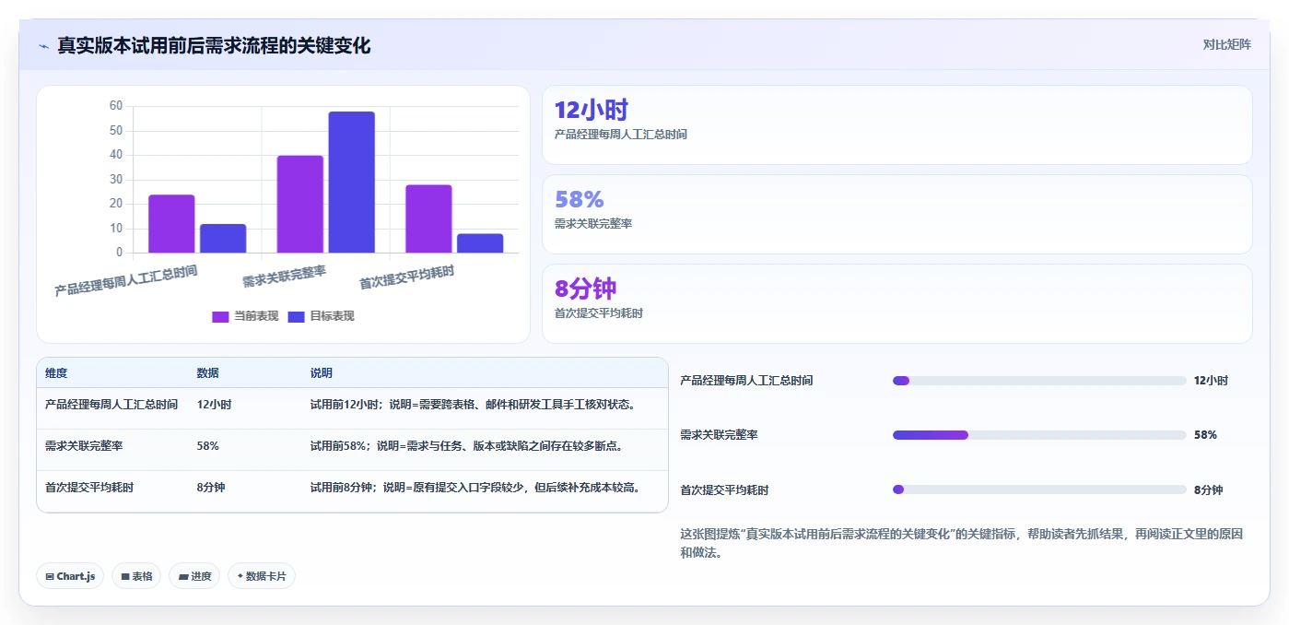The height and width of the screenshot is (625, 1289).
Task: Click the description starting 试用前58%
Action: [x=467, y=446]
